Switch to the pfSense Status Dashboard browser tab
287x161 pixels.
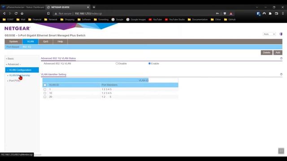(23, 7)
